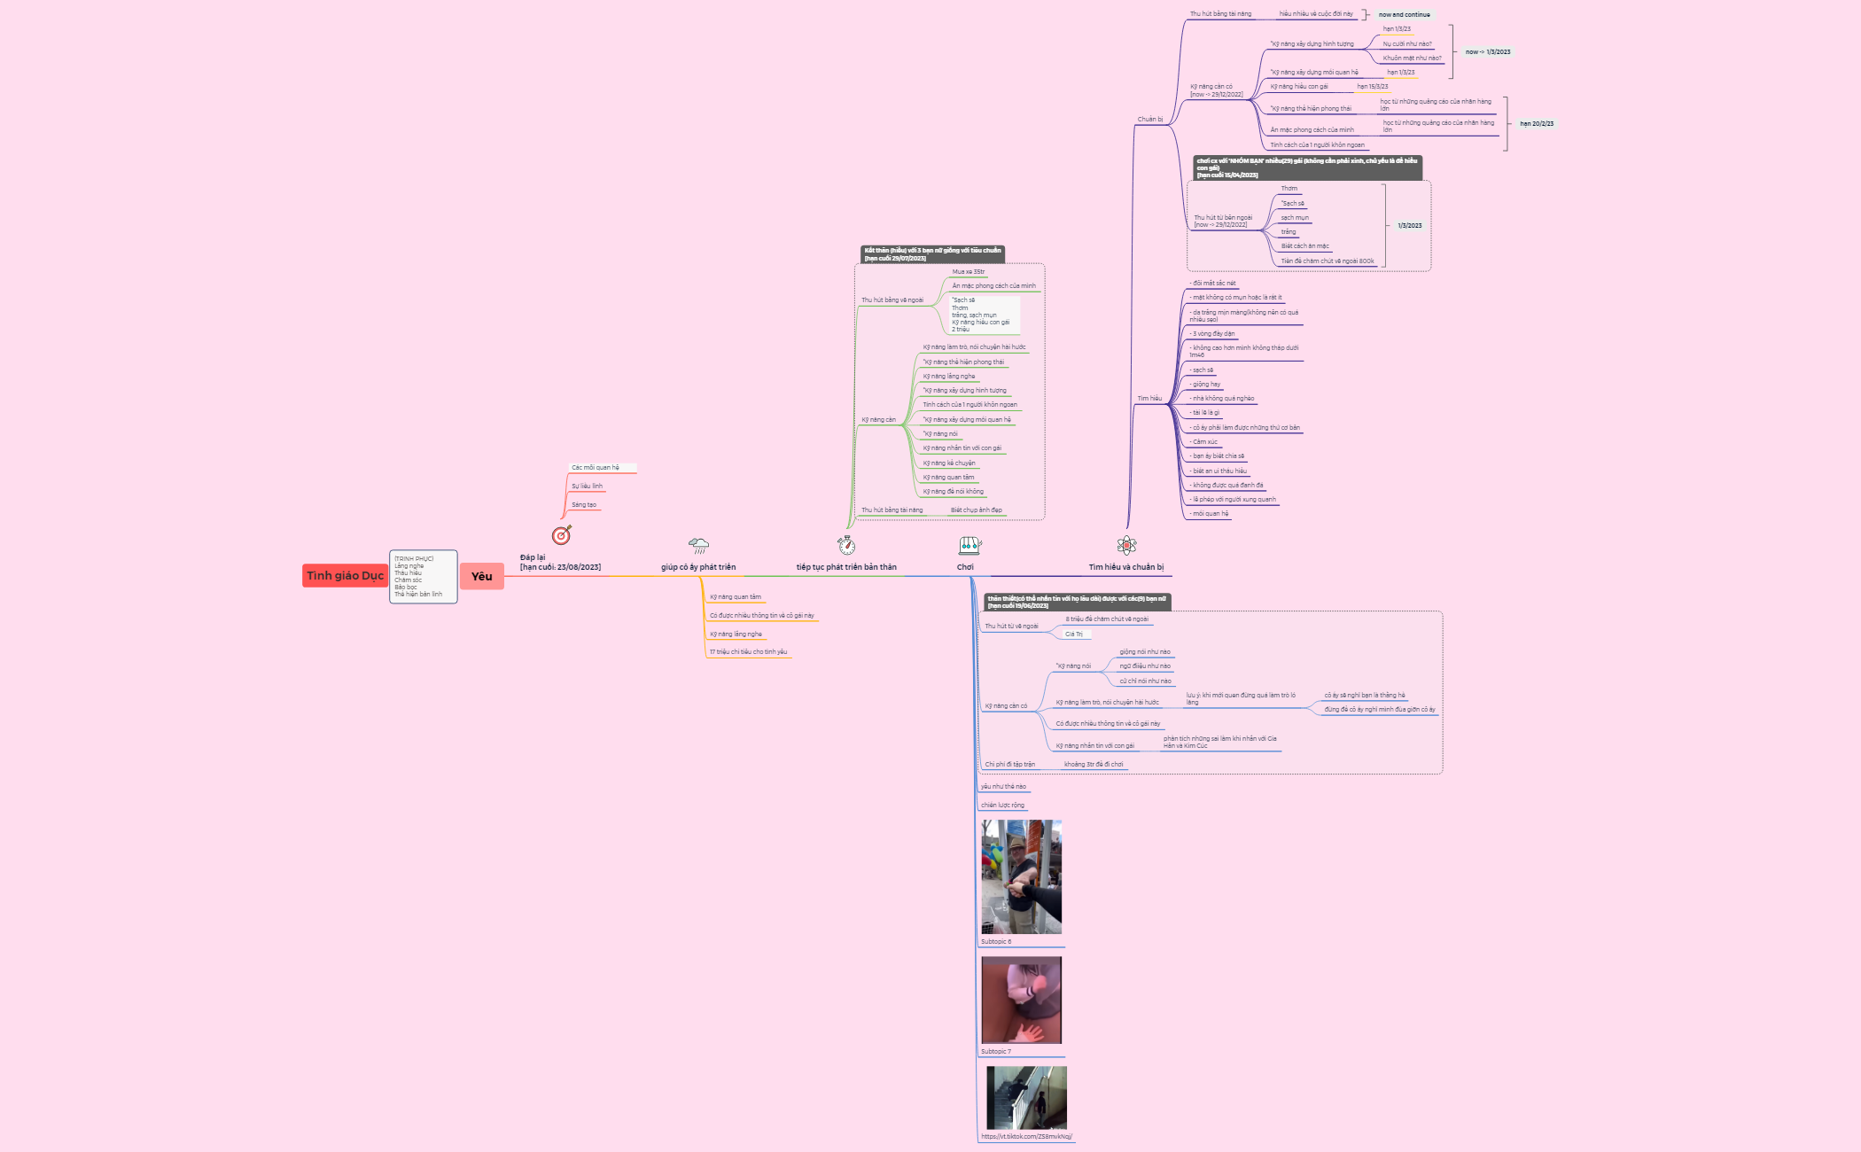The image size is (1861, 1152).
Task: Select the 'Các mối quan hệ' subtopic
Action: pyautogui.click(x=596, y=468)
